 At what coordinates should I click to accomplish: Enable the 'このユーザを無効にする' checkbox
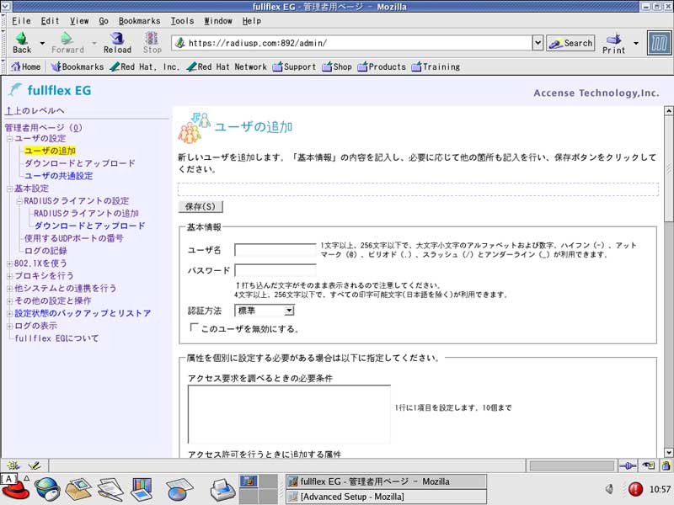click(195, 328)
